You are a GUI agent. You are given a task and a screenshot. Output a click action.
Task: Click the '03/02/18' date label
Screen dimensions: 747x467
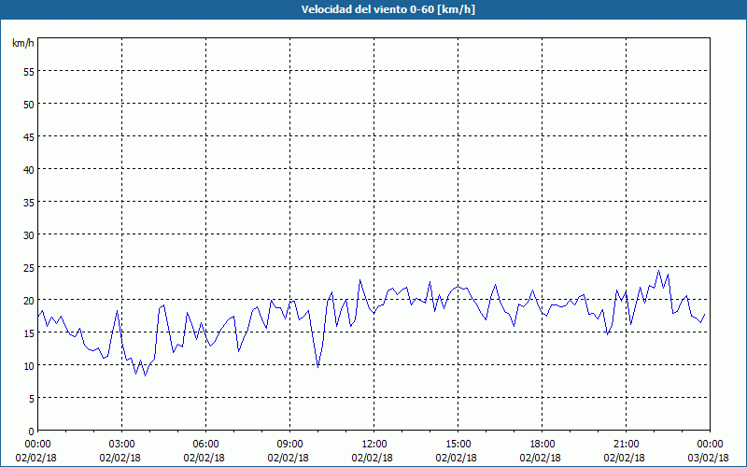point(709,458)
